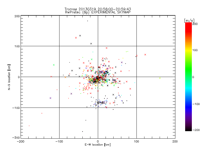This screenshot has height=154, width=206.
Task: Click the small black dot nearest the top axis
Action: point(88,21)
